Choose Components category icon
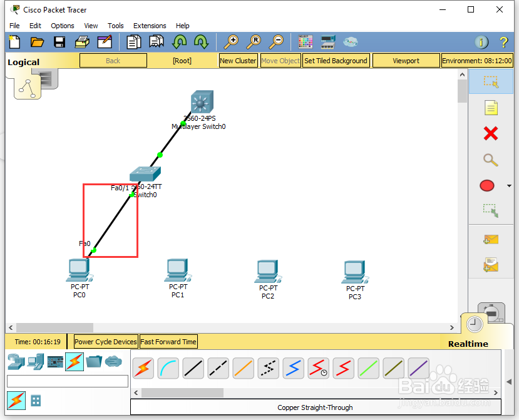The height and width of the screenshot is (420, 519). coord(55,362)
